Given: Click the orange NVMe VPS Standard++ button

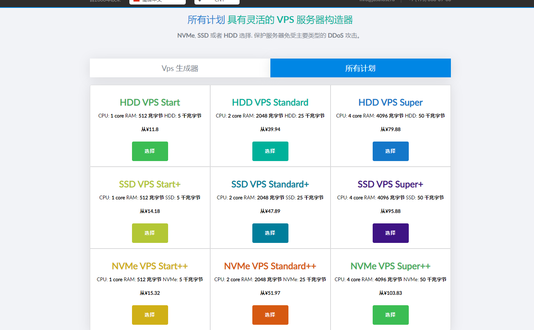Looking at the screenshot, I should click(270, 315).
